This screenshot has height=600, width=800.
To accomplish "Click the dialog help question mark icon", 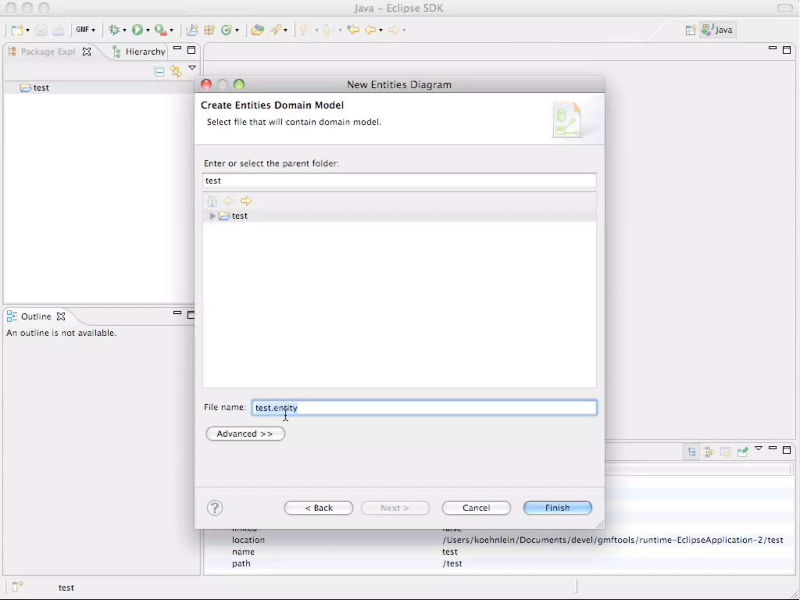I will (x=215, y=508).
